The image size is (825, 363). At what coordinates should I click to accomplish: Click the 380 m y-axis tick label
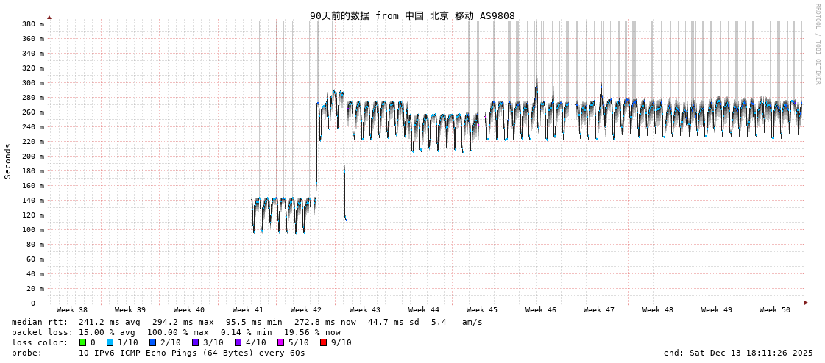pos(33,24)
